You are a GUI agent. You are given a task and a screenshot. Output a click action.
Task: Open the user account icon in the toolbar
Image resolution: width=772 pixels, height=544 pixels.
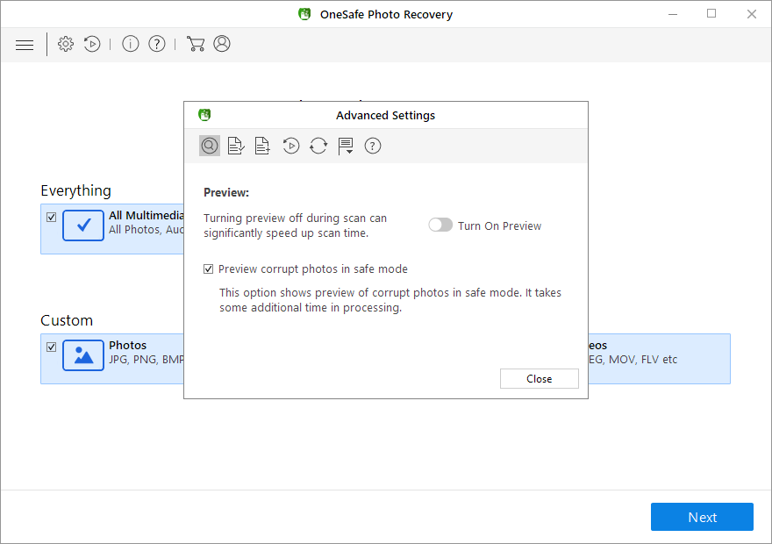tap(222, 43)
